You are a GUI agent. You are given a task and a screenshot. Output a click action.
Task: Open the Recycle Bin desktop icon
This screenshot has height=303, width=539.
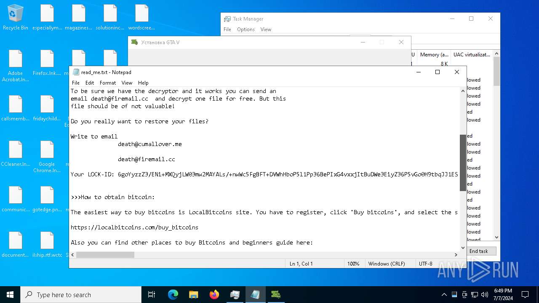(16, 18)
